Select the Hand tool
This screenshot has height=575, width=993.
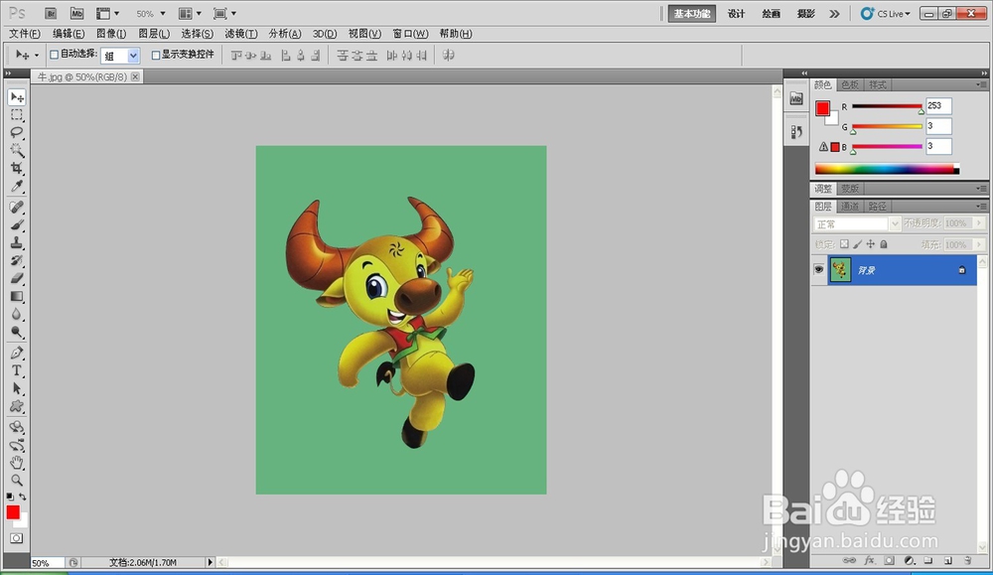(x=17, y=462)
